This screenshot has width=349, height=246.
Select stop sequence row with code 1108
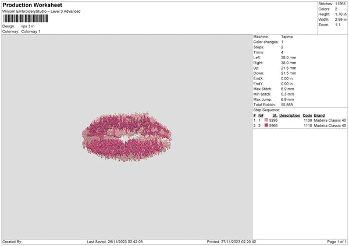pos(300,120)
